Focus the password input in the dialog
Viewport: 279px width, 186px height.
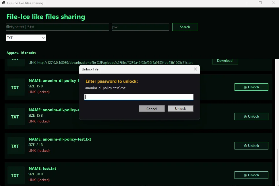click(x=139, y=97)
